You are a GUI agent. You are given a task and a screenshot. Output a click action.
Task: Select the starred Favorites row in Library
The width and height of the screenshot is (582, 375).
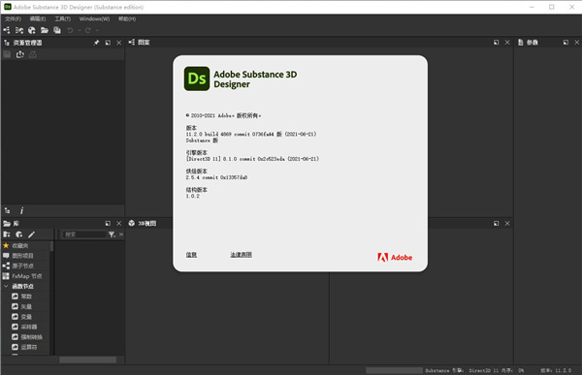click(x=25, y=245)
